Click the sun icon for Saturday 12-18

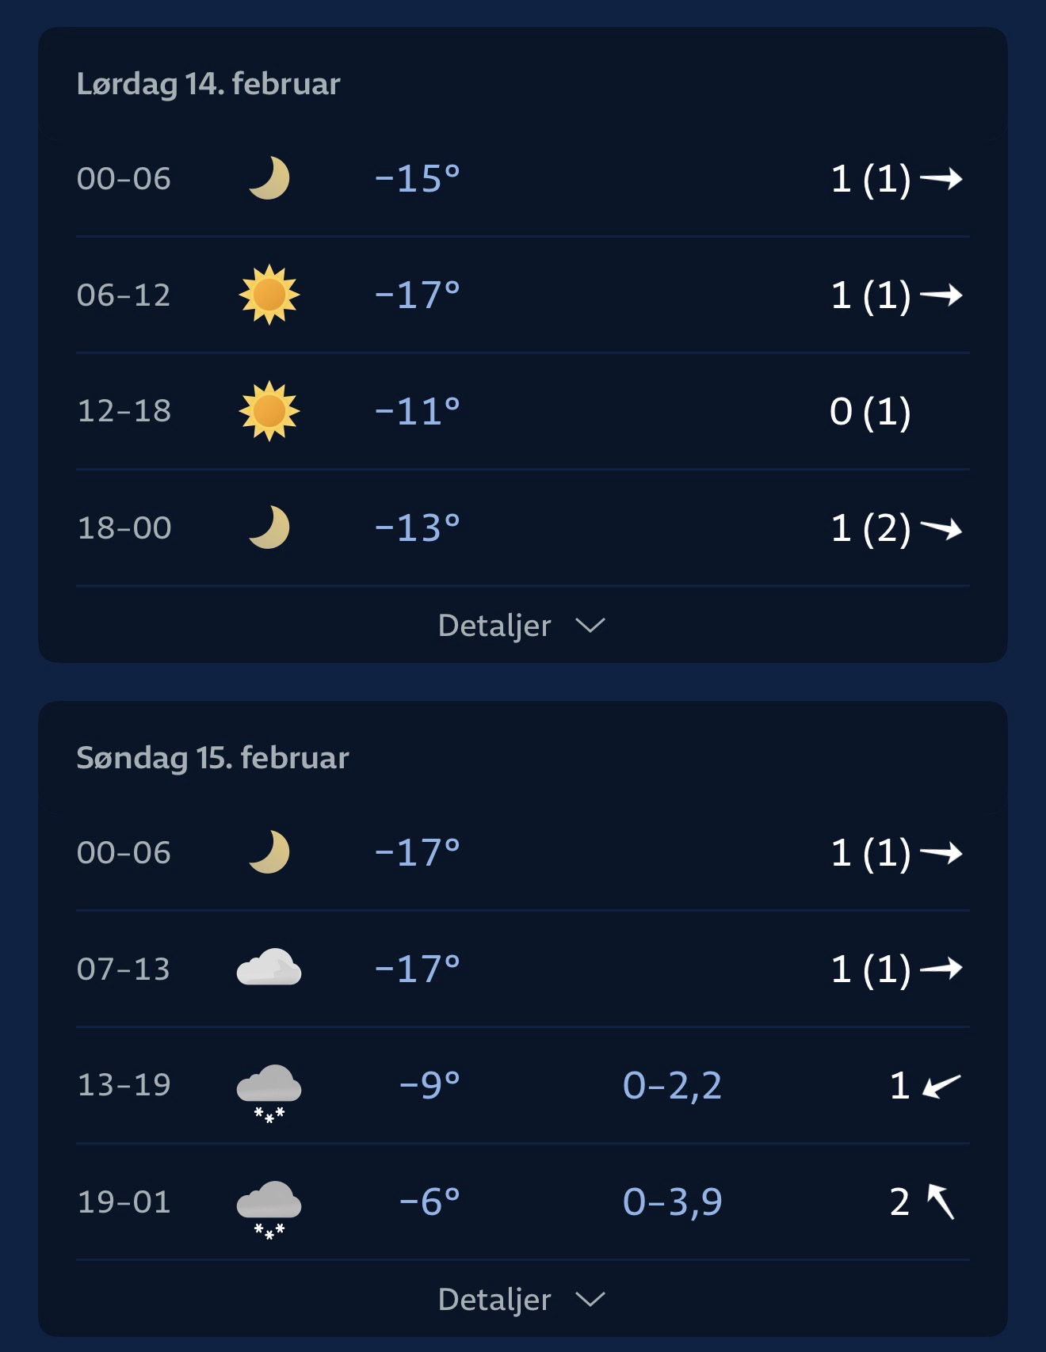(x=269, y=411)
